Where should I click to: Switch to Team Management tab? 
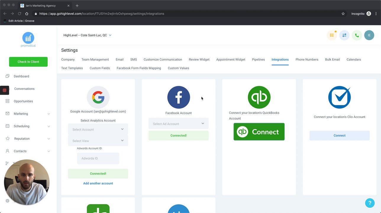(x=95, y=59)
